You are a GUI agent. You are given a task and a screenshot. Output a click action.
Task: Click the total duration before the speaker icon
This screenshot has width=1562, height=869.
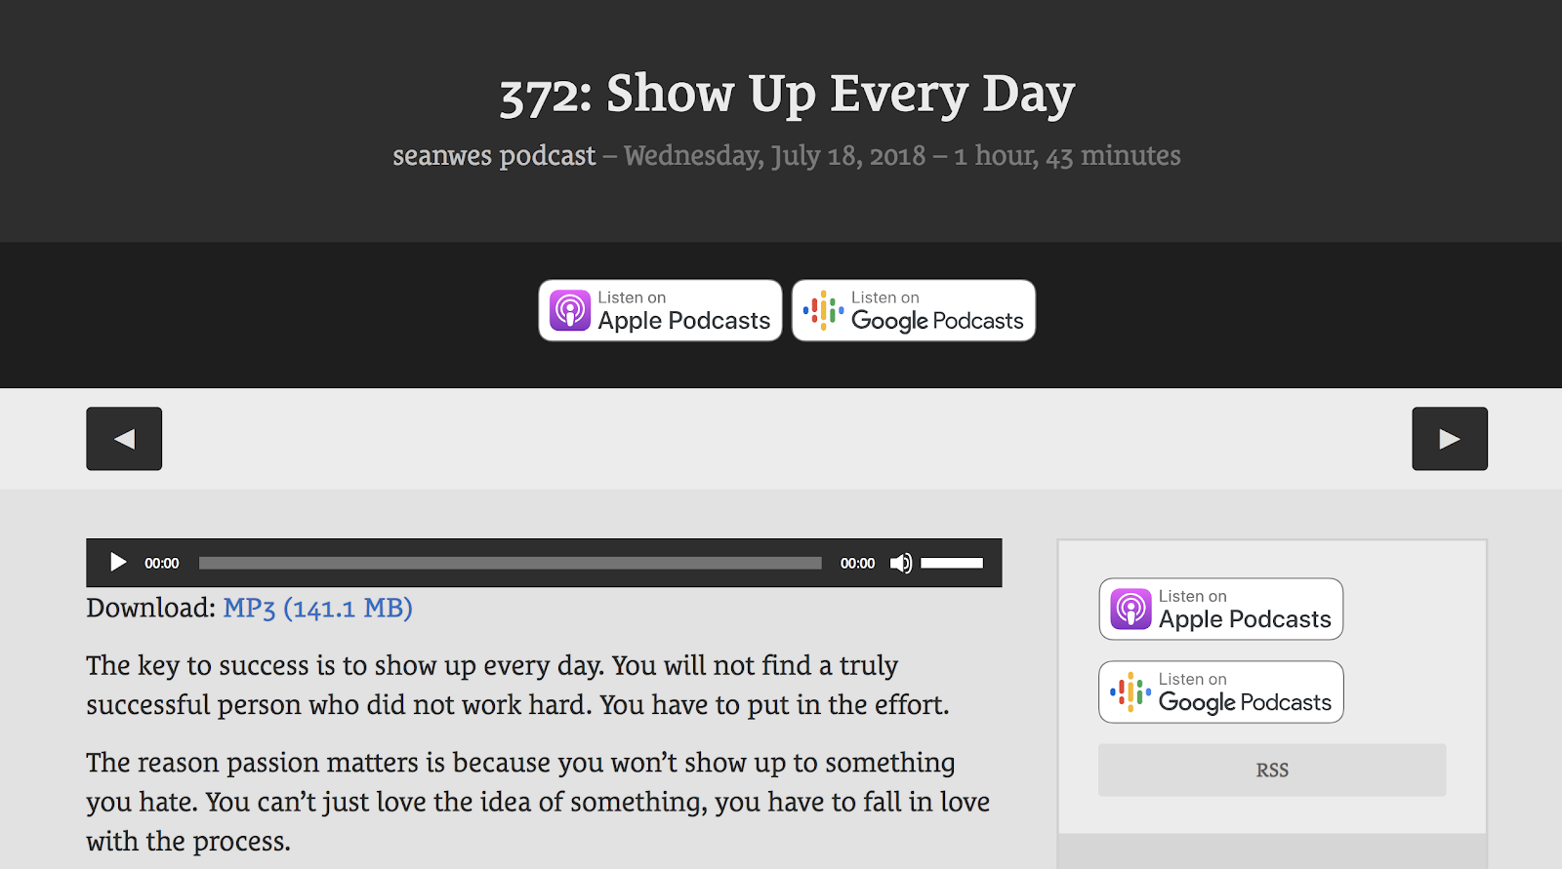[857, 564]
